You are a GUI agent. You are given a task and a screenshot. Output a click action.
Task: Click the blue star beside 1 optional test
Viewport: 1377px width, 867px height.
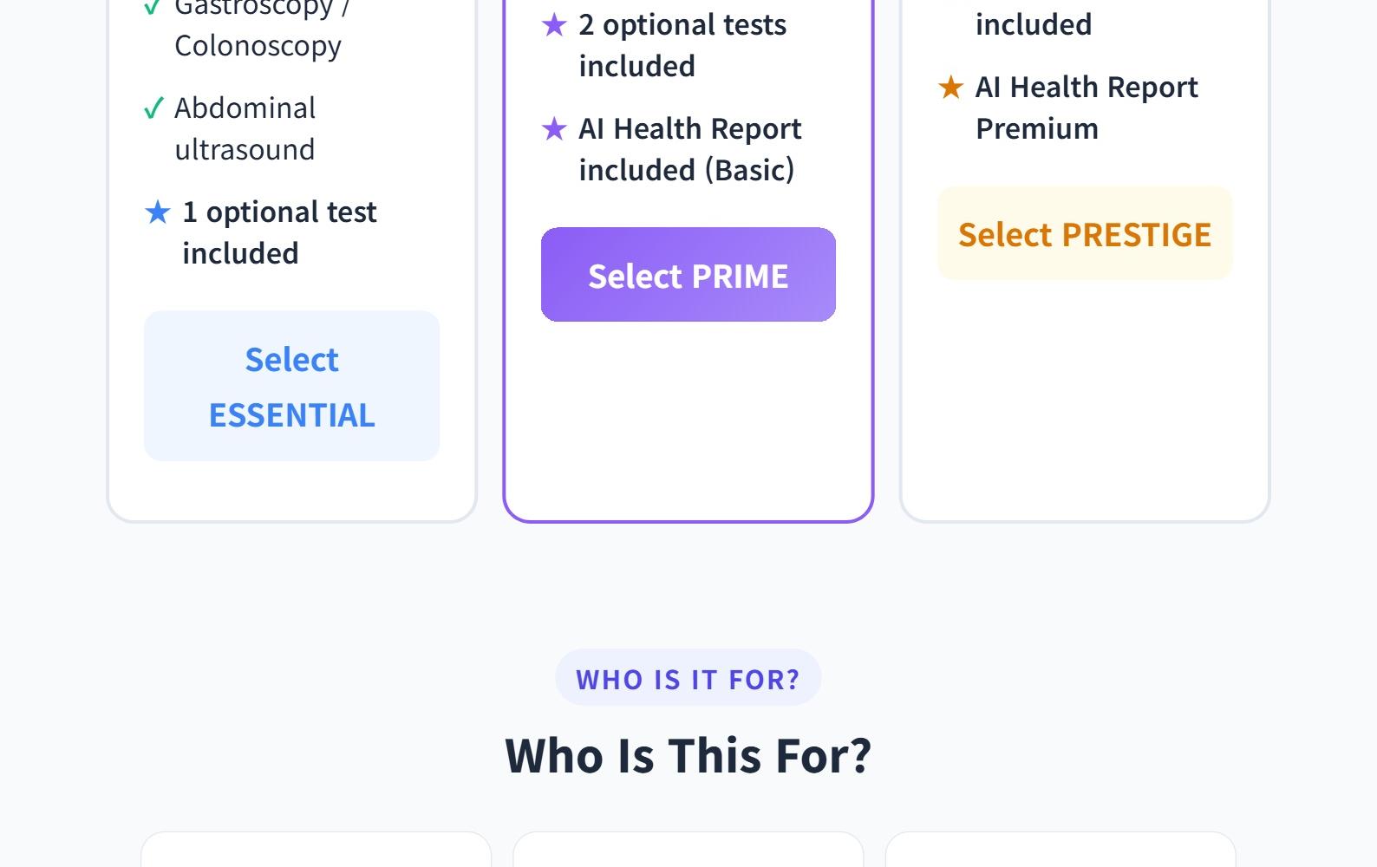[x=158, y=212]
